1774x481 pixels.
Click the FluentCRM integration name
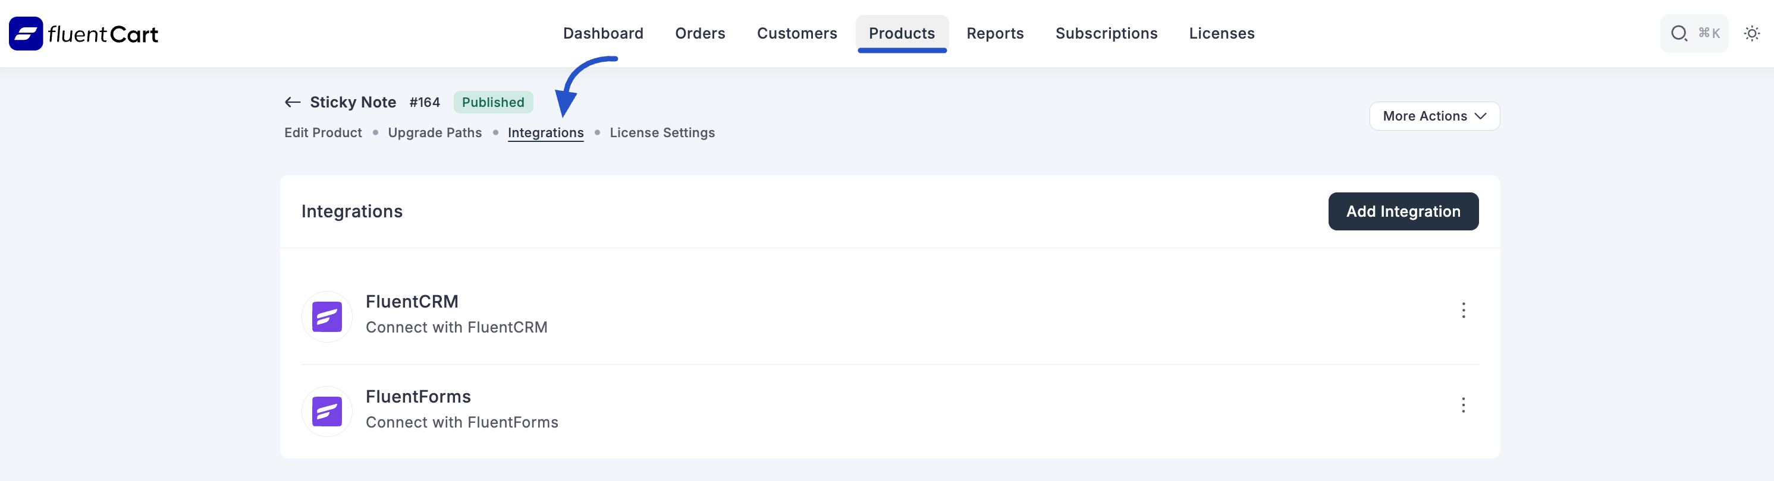coord(412,302)
